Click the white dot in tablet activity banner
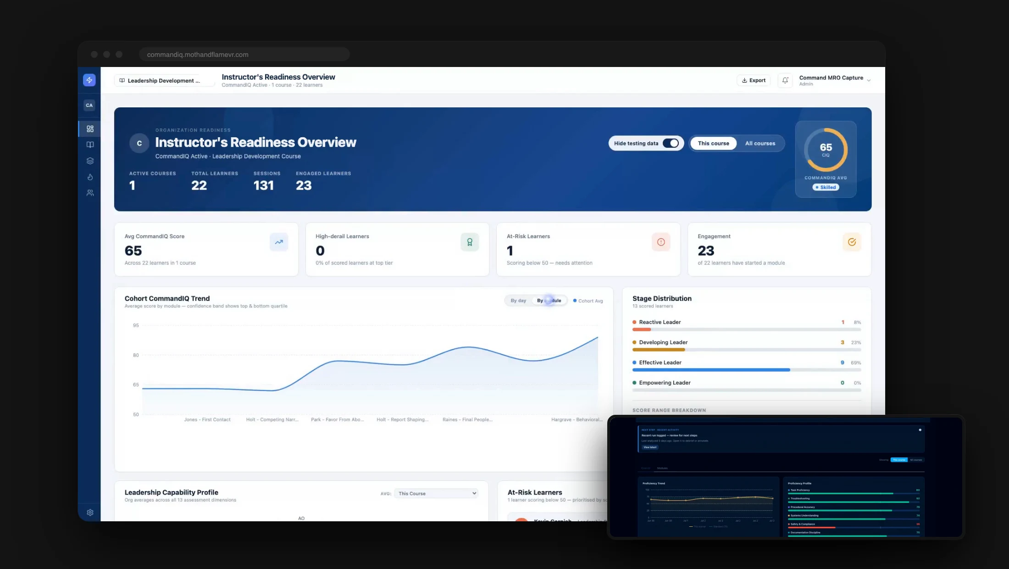The width and height of the screenshot is (1009, 569). [x=920, y=430]
